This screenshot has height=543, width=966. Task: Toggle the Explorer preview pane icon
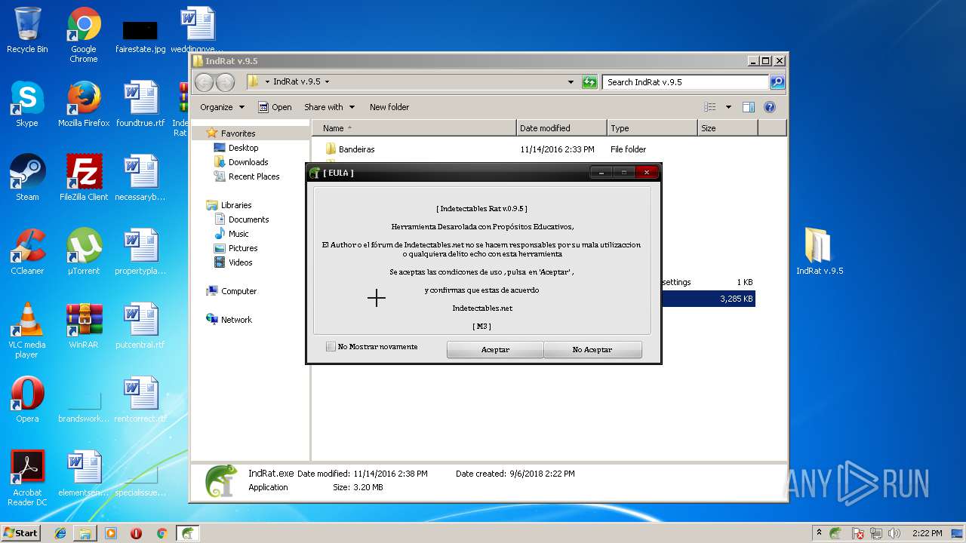pyautogui.click(x=748, y=107)
